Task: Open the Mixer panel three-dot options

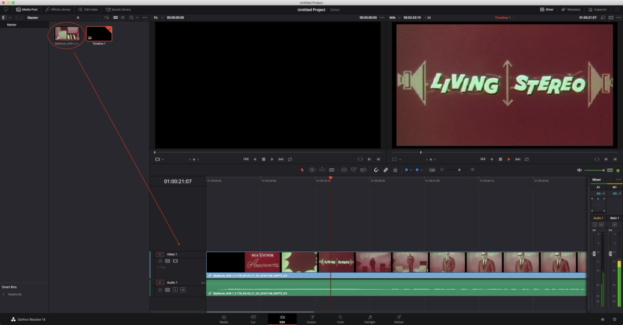Action: (618, 179)
